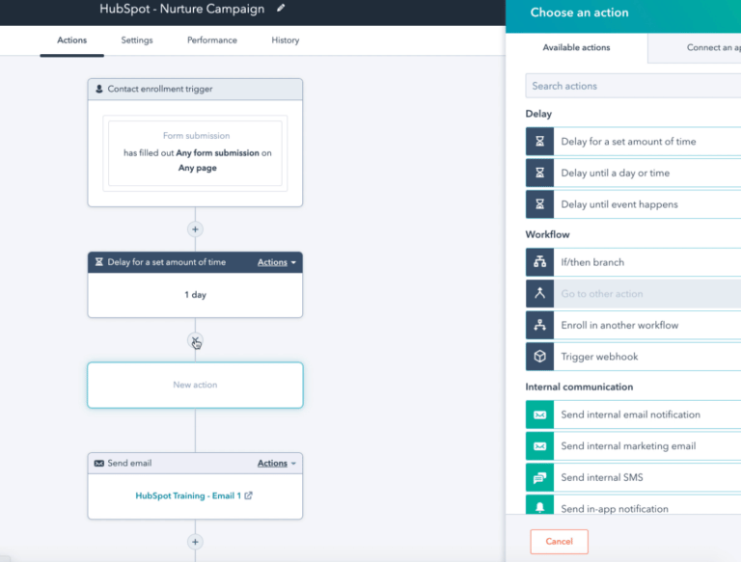
Task: Click Enroll in another workflow icon
Action: point(539,325)
